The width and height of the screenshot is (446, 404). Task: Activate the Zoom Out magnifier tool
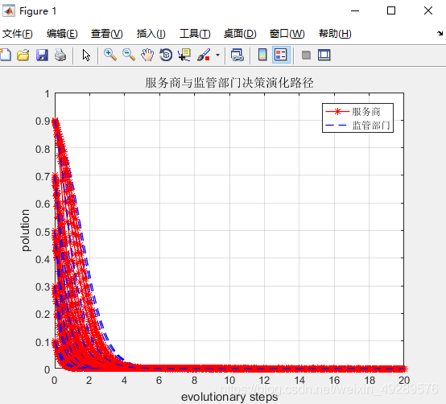[x=129, y=55]
